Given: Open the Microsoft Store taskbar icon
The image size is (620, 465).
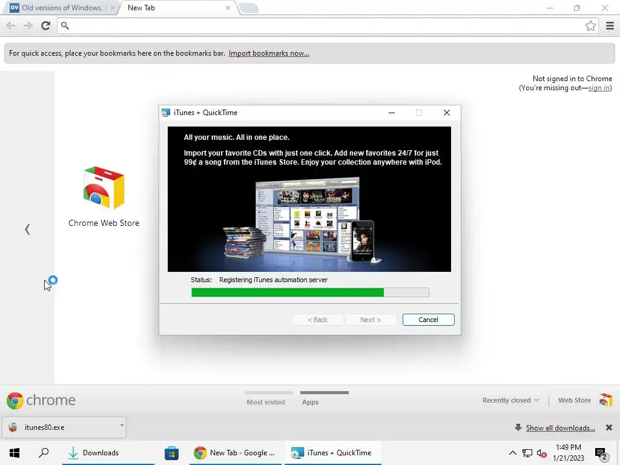Looking at the screenshot, I should (171, 453).
